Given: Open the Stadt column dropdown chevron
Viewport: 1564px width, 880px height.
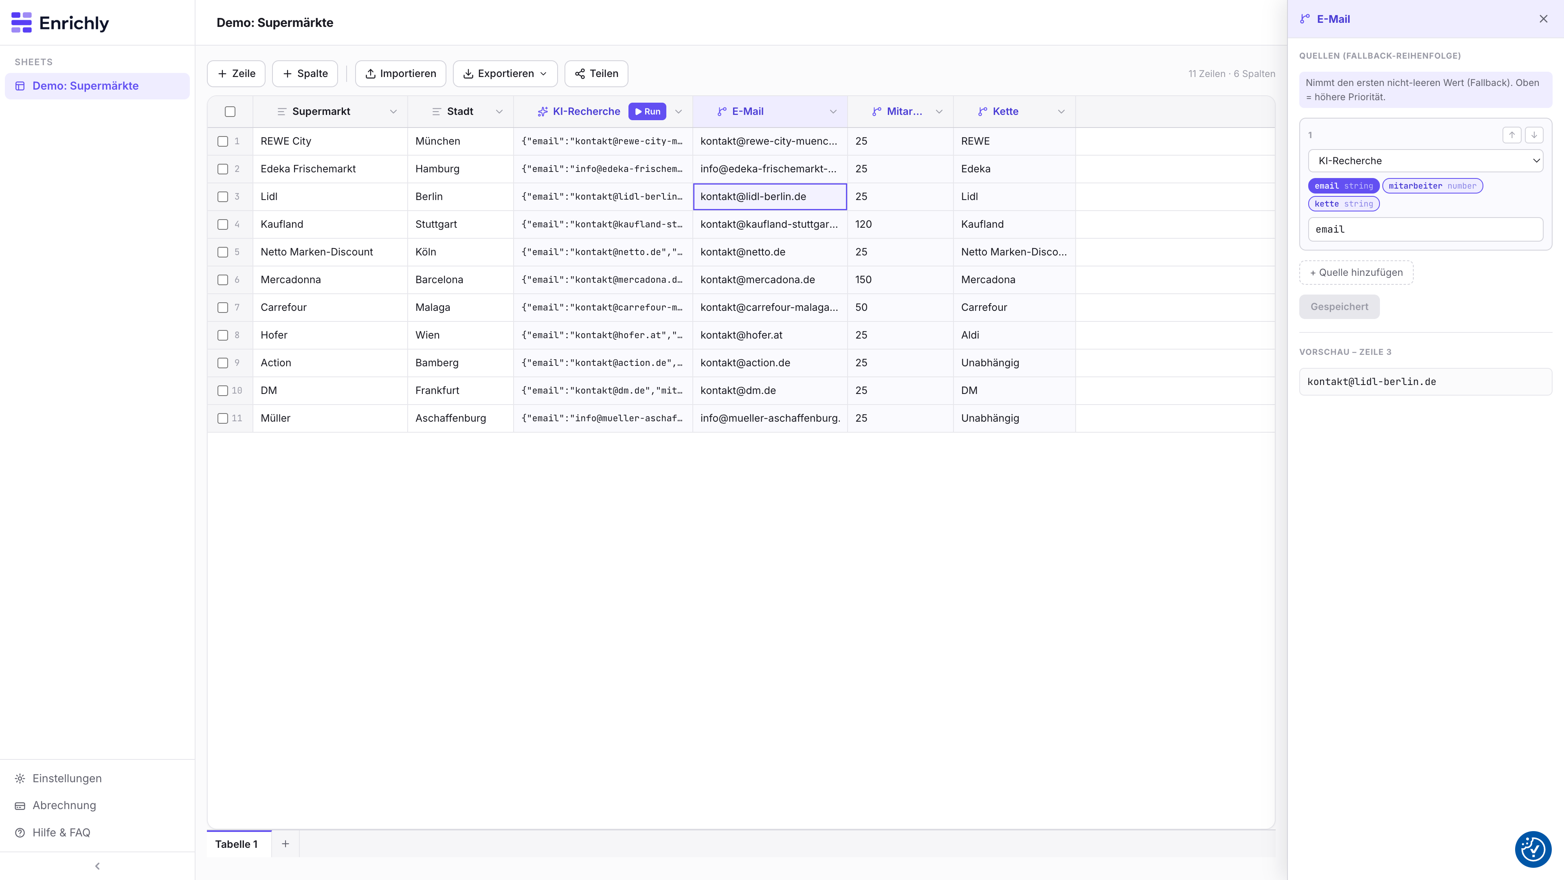Looking at the screenshot, I should [x=499, y=112].
